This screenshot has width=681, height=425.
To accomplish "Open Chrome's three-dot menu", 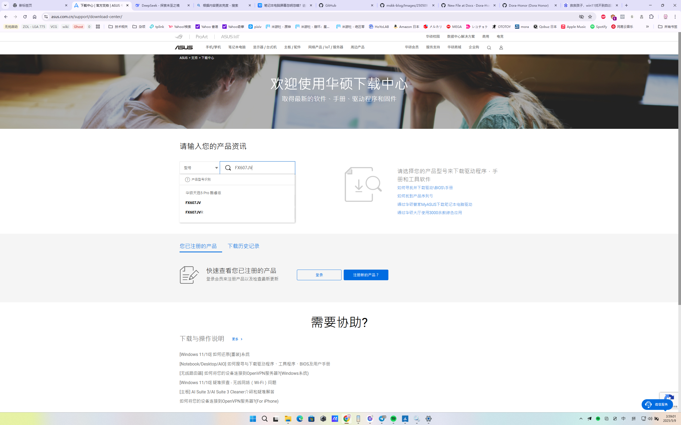I will [x=675, y=16].
